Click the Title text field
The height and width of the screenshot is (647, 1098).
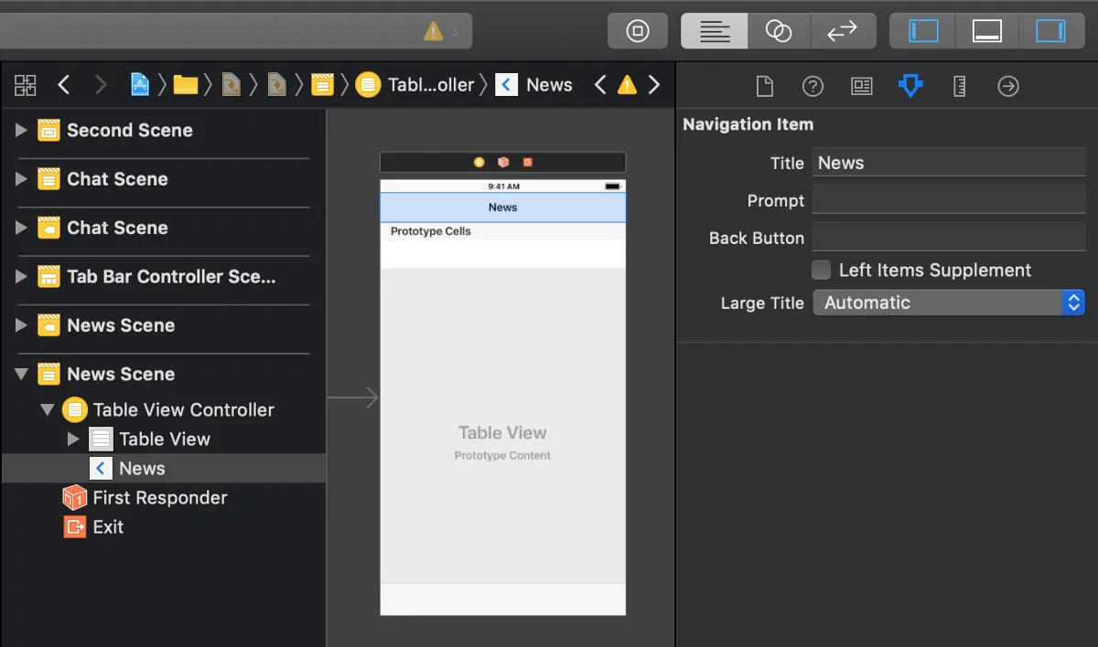pos(948,163)
